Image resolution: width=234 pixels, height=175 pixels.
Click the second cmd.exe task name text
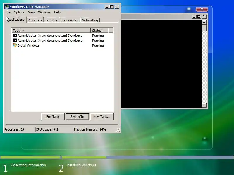(x=50, y=41)
